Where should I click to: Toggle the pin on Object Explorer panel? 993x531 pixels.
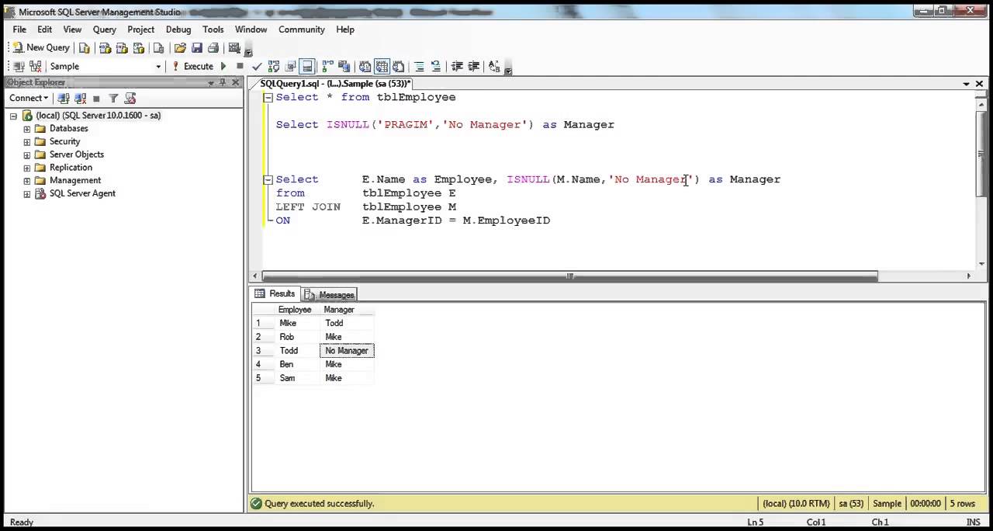coord(223,82)
